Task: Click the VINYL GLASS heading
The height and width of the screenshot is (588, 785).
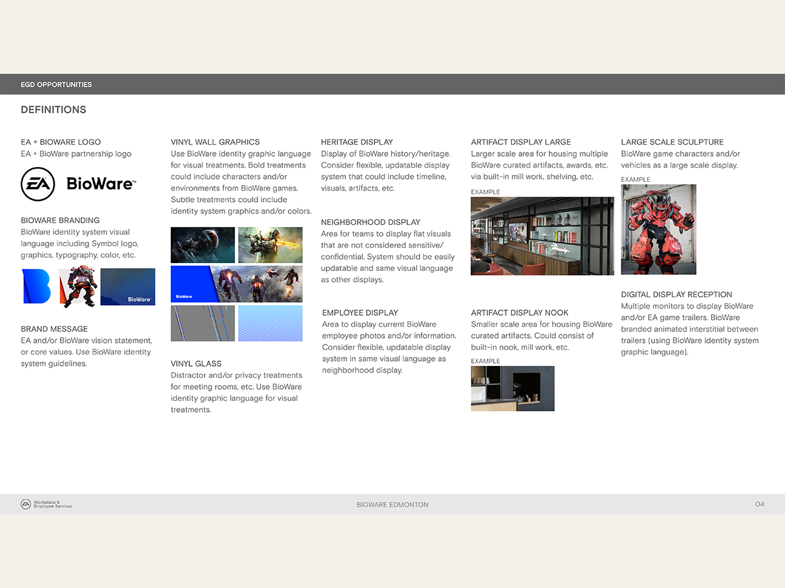Action: [196, 364]
